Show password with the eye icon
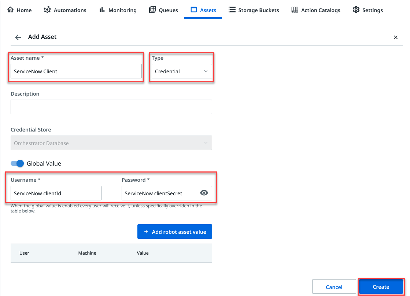410x296 pixels. [x=204, y=193]
